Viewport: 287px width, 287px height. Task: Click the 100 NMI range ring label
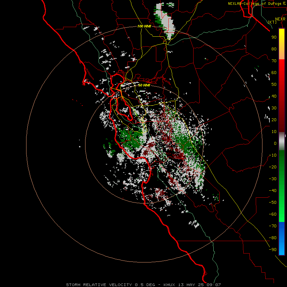144,26
